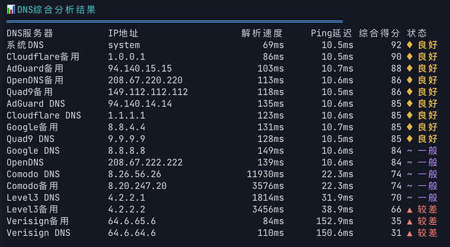
Task: Select the Comodo DNS row name
Action: point(33,175)
